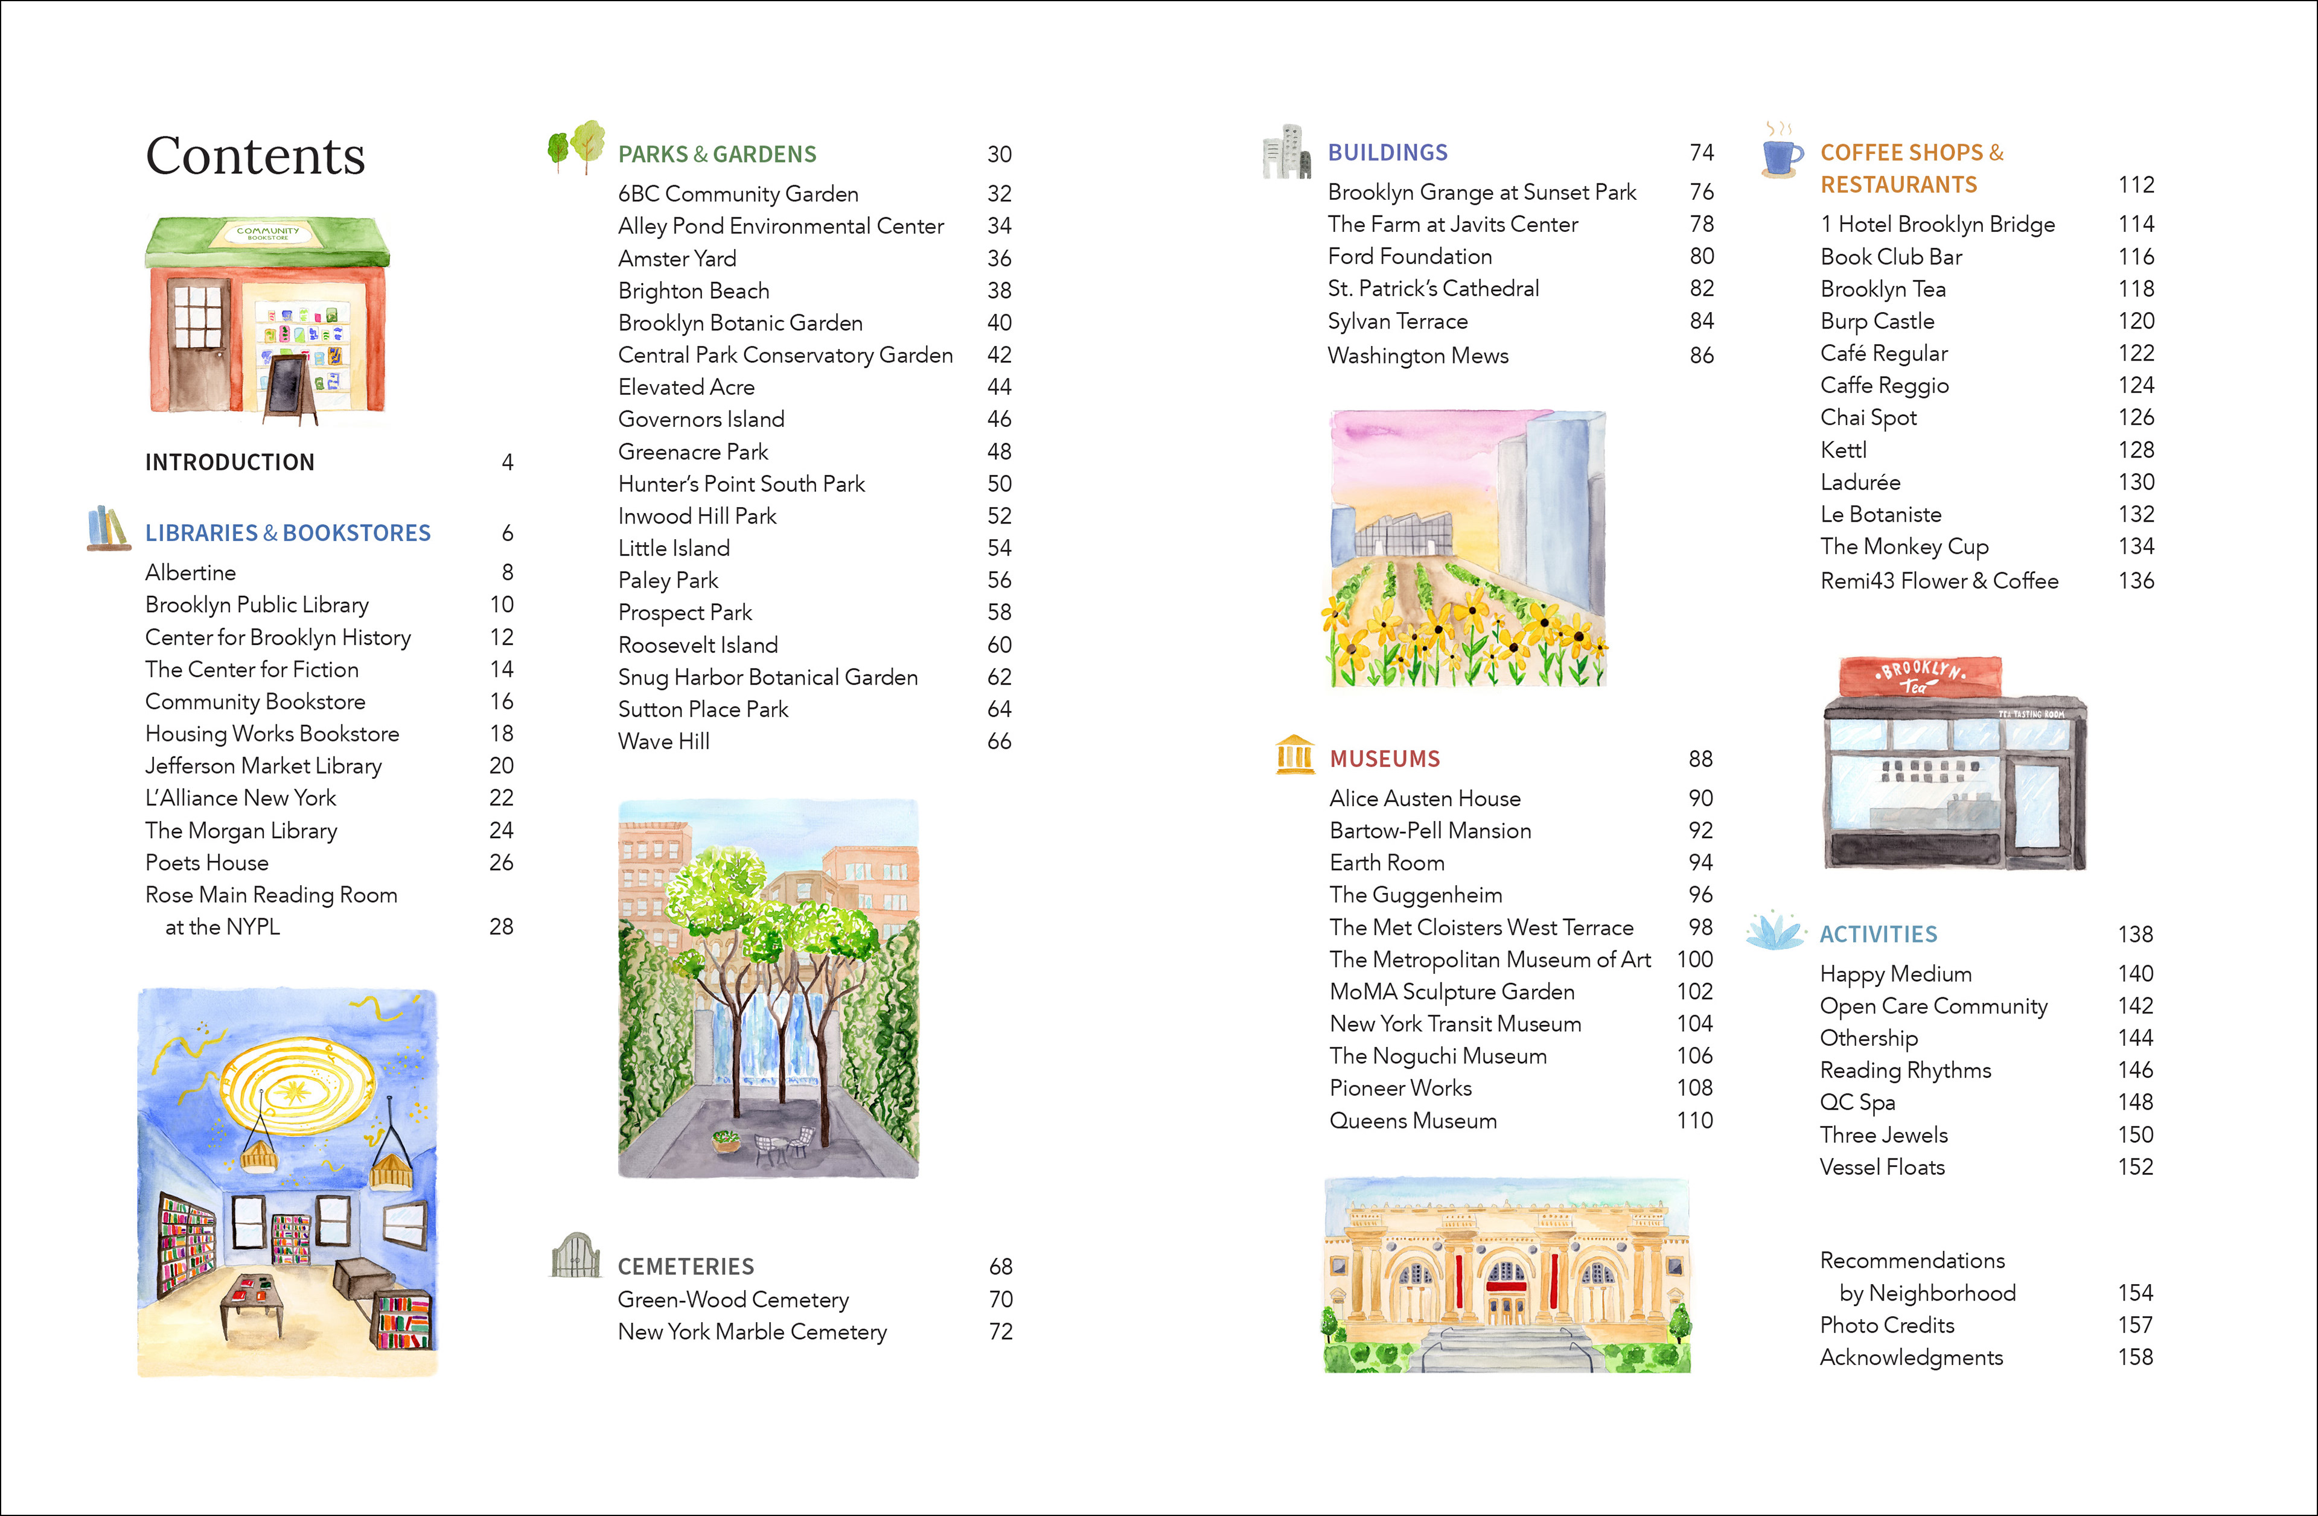Click the skyscraper icon next to Buildings

tap(1286, 151)
